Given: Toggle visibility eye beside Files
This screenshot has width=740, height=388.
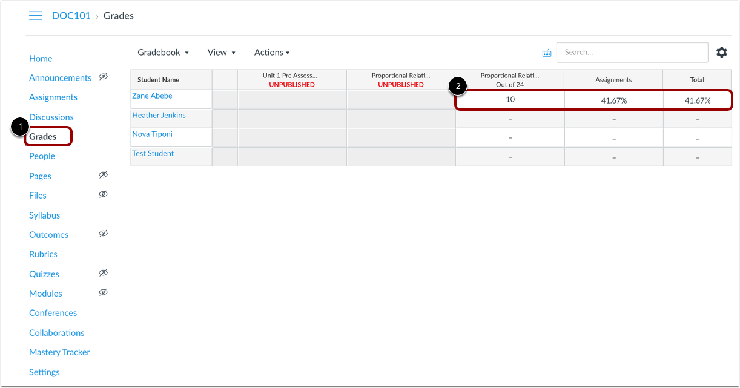Looking at the screenshot, I should pyautogui.click(x=104, y=194).
